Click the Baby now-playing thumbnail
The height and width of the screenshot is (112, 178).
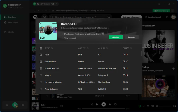click(35, 106)
